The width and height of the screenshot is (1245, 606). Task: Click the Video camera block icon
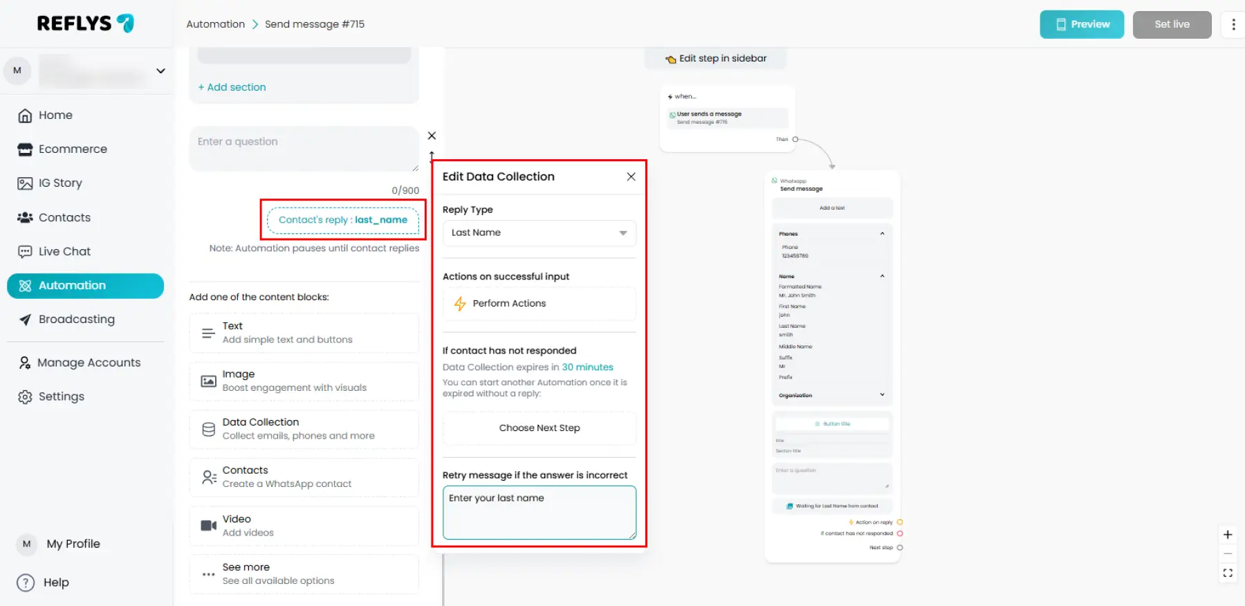208,526
